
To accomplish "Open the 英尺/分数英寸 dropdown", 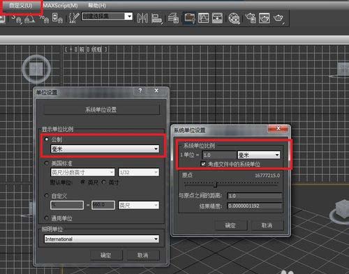I will (x=82, y=172).
